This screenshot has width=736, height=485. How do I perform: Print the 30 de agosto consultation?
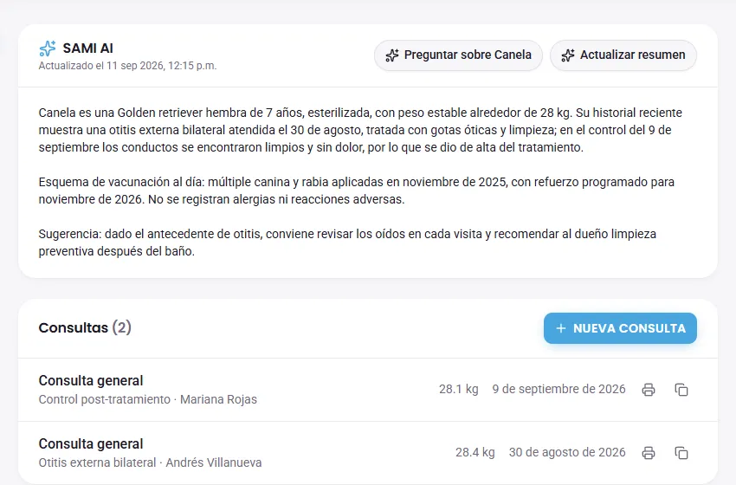(x=649, y=453)
